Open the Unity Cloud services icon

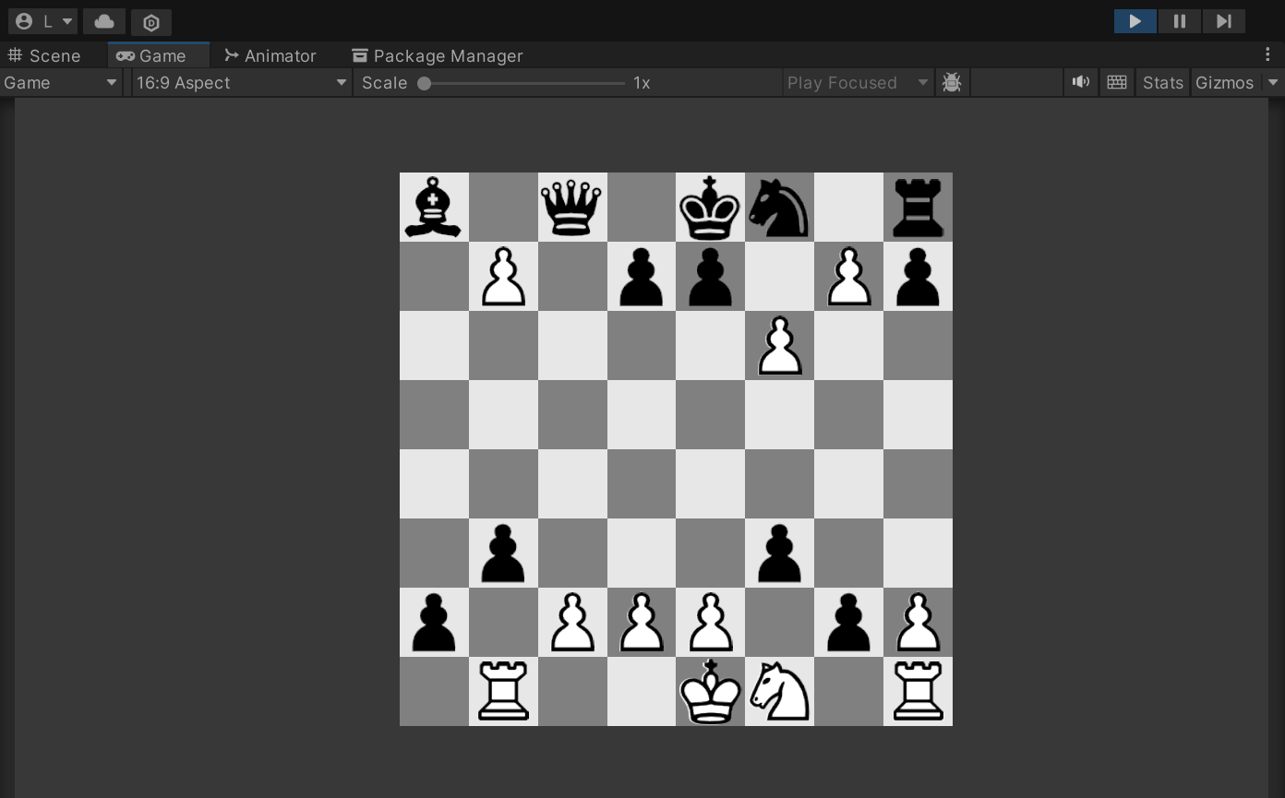pos(104,21)
